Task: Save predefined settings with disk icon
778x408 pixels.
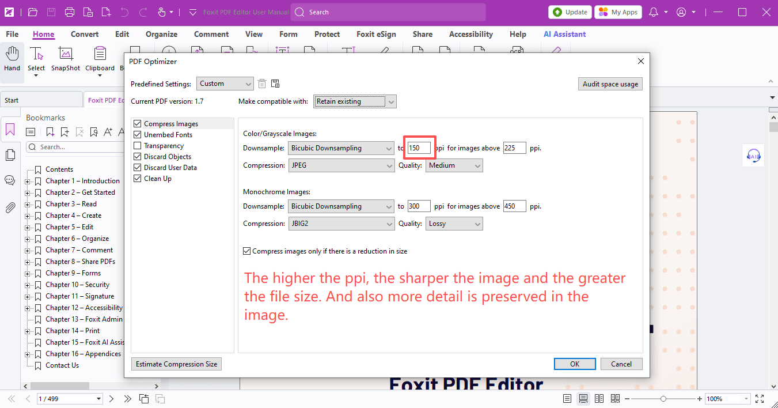Action: click(275, 84)
